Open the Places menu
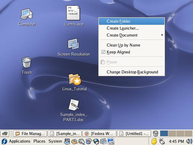Viewport: 193px width, 145px height. [39, 141]
